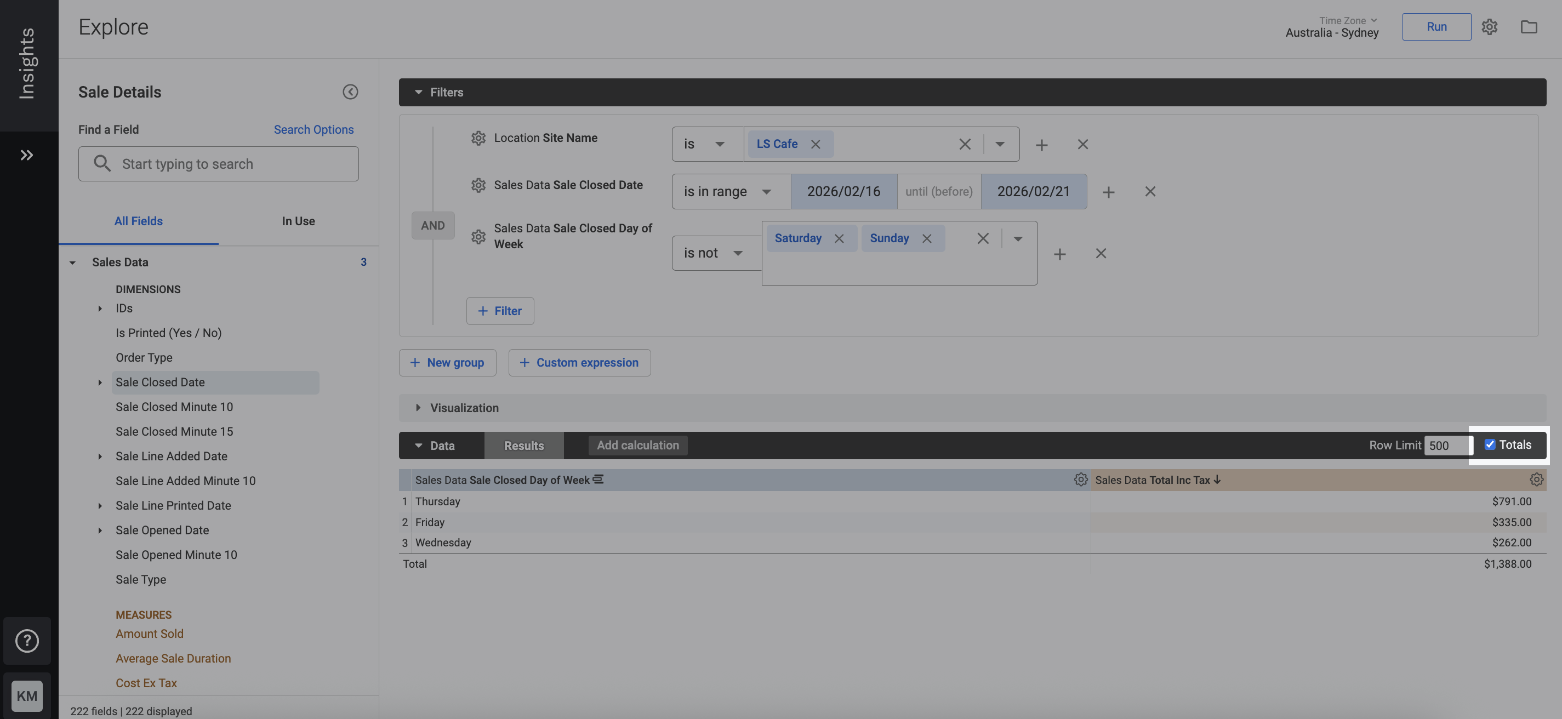Clear all Day of Week values
Viewport: 1562px width, 719px height.
pyautogui.click(x=983, y=239)
